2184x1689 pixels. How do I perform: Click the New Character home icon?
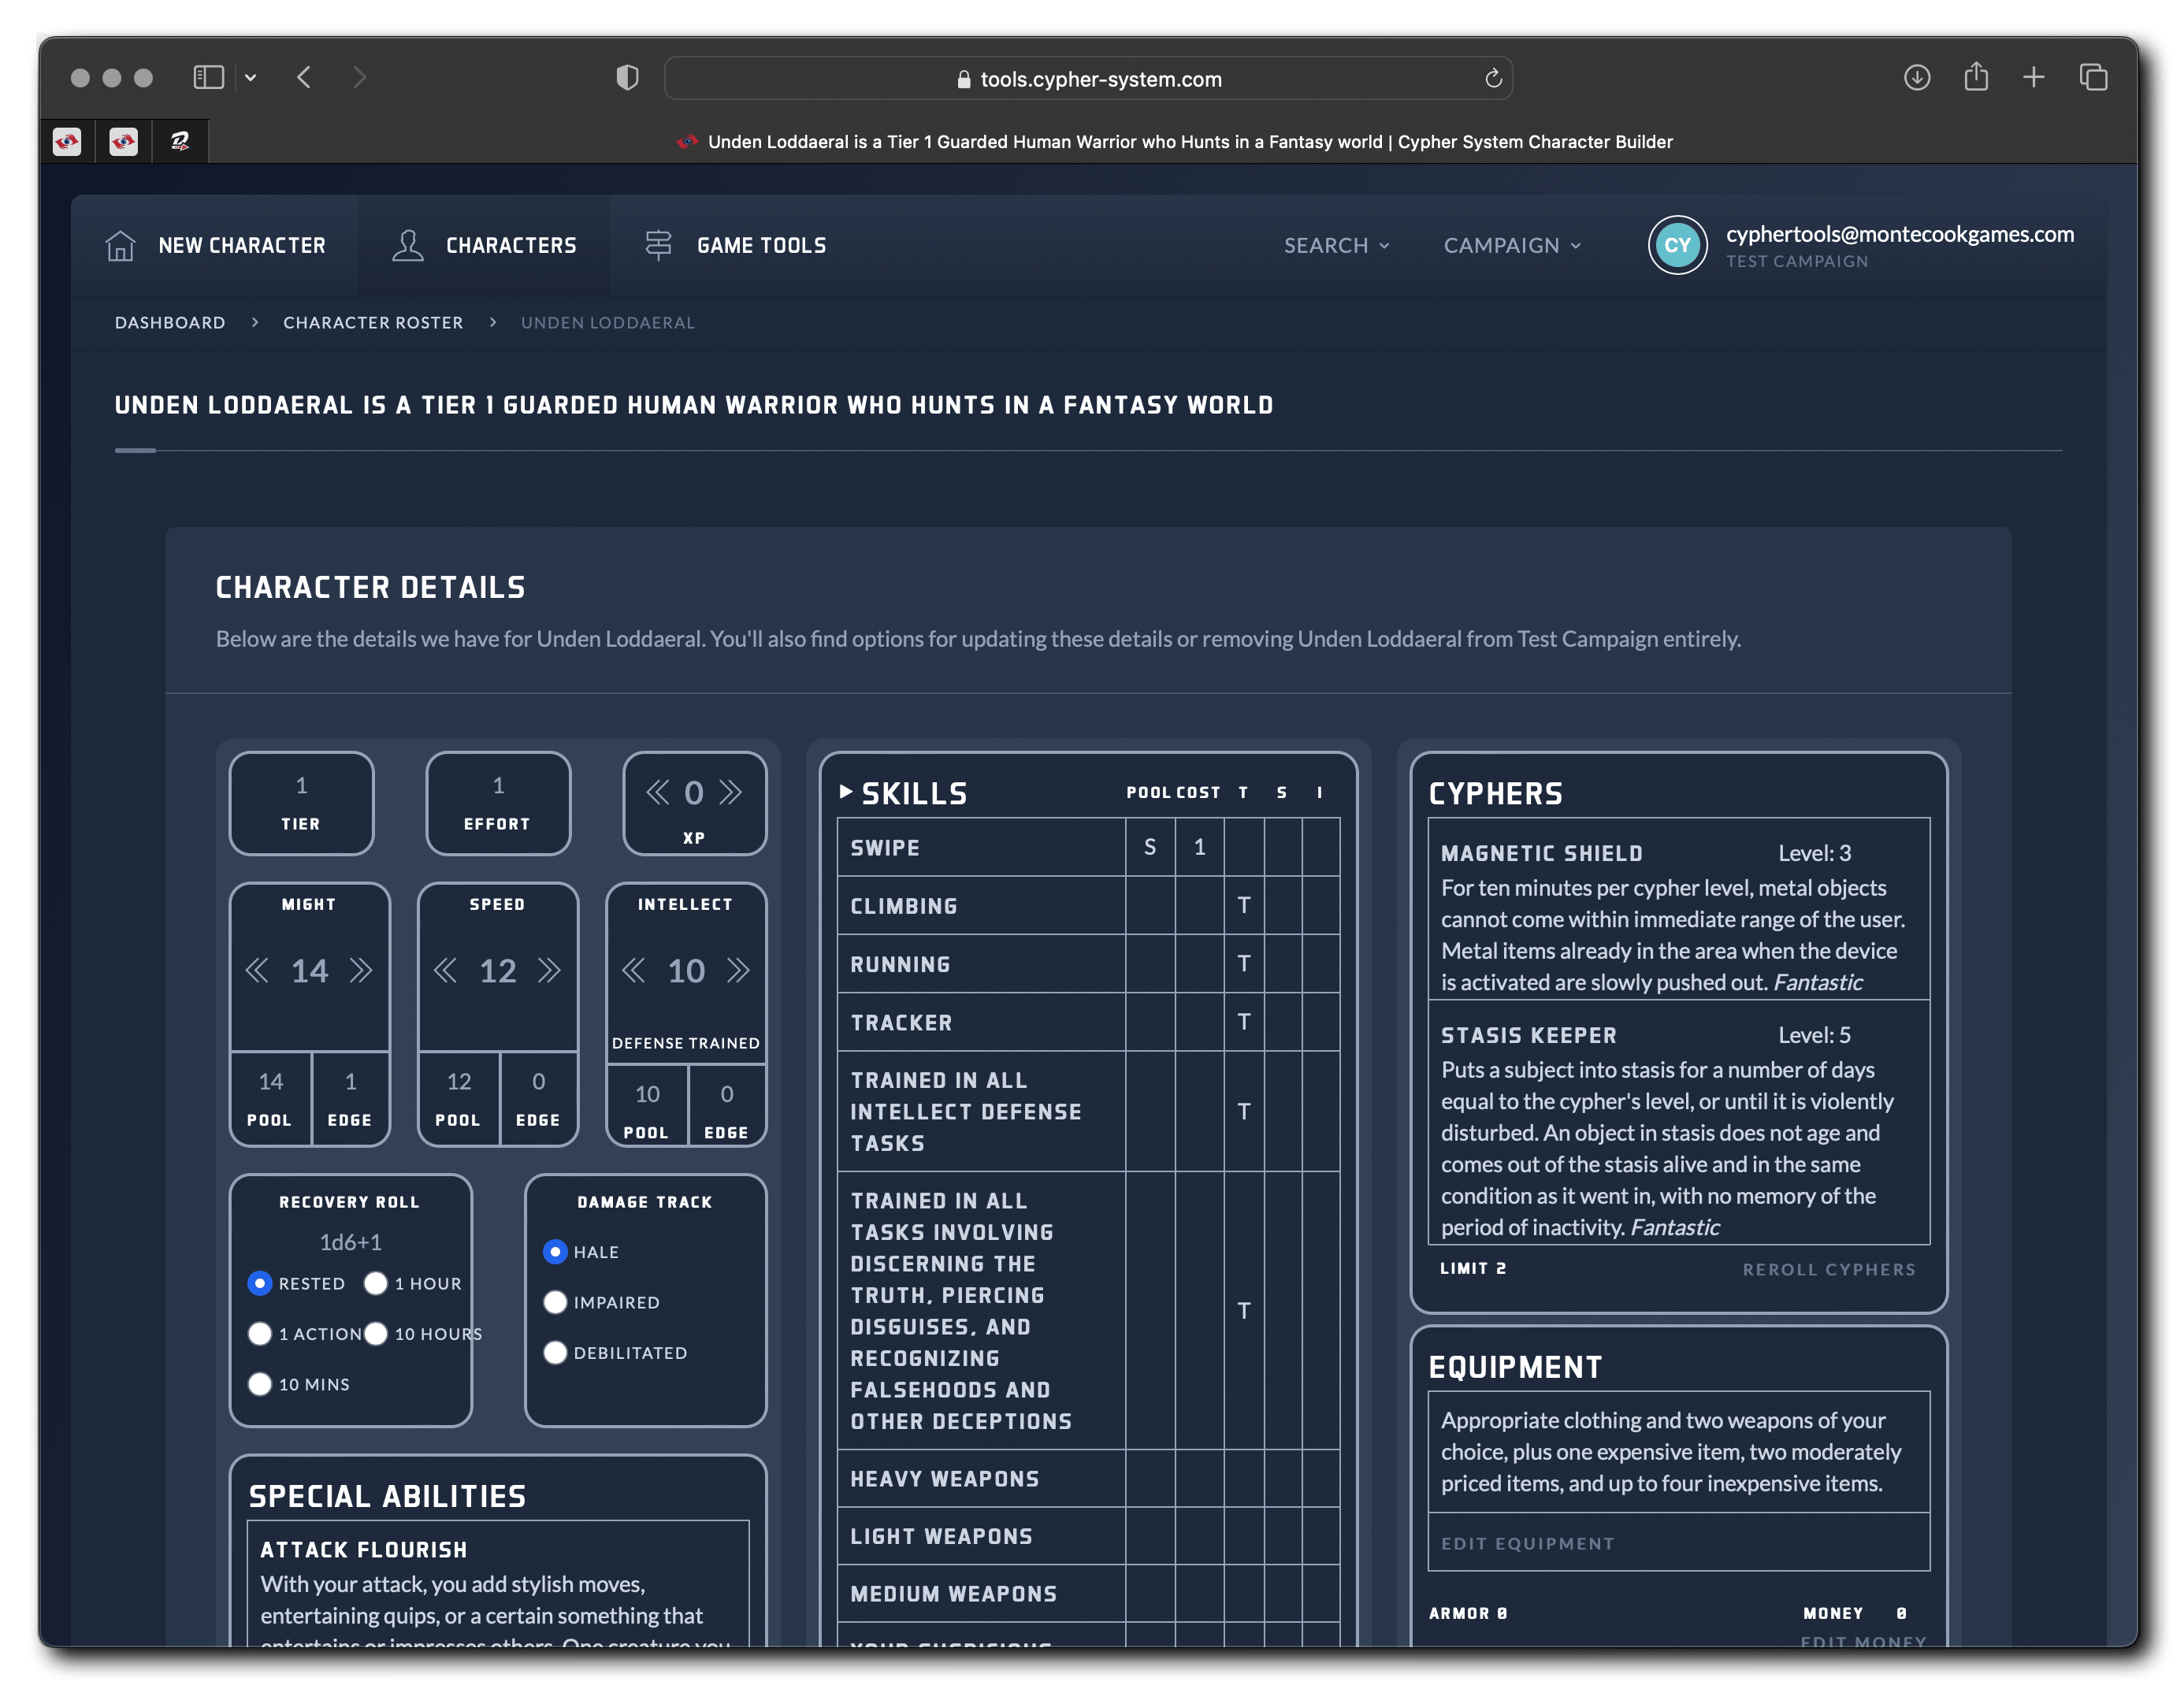[x=121, y=246]
